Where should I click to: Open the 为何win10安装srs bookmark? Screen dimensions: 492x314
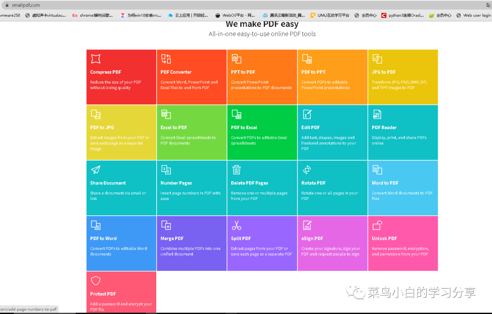point(141,15)
